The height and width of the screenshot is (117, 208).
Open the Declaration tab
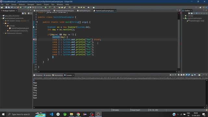[x=58, y=75]
